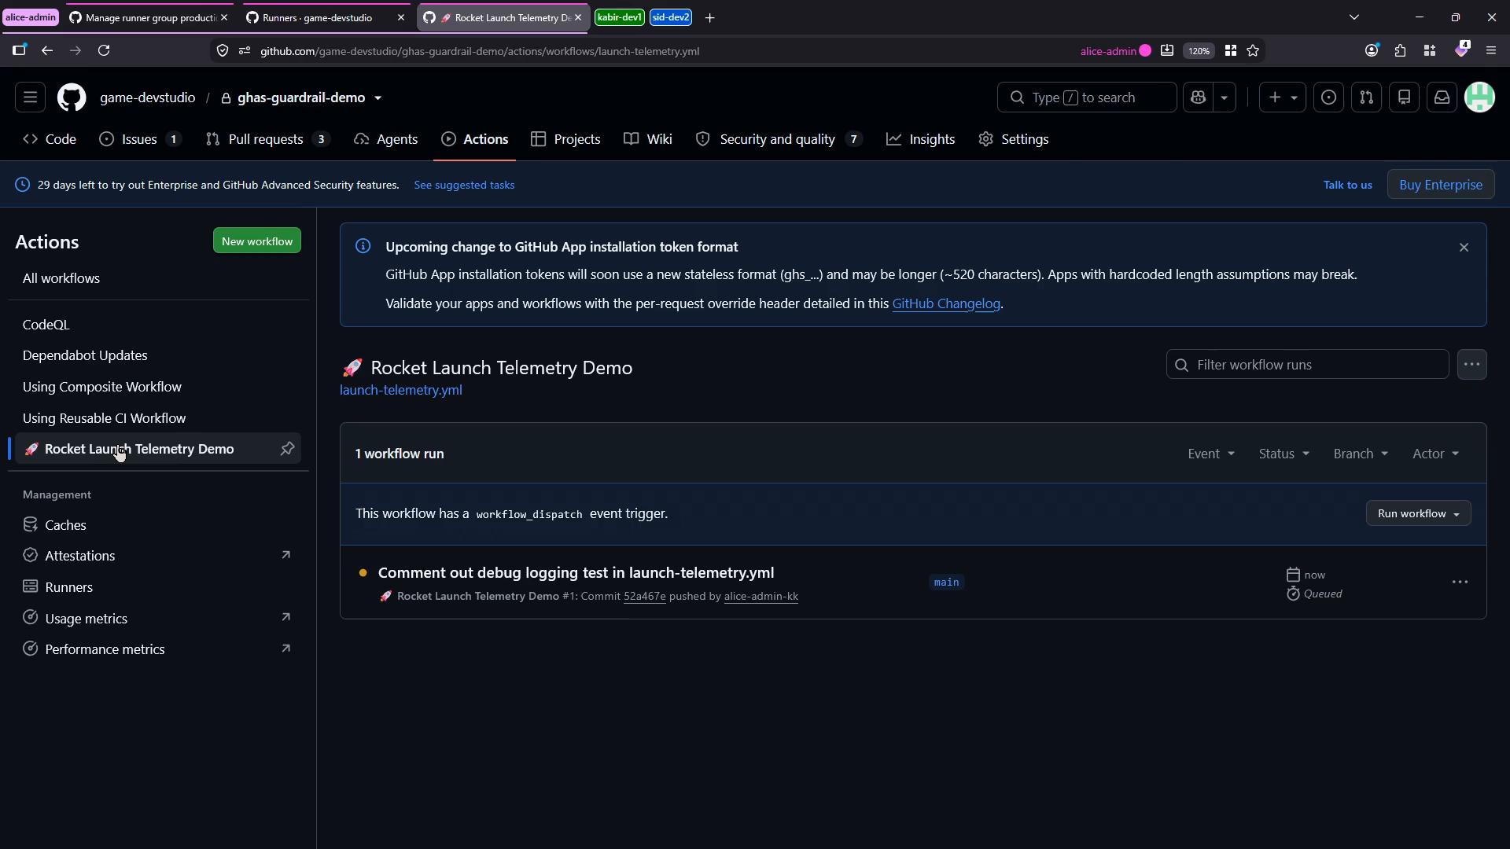Open the GitHub Changelog link
The width and height of the screenshot is (1510, 849).
pos(946,303)
